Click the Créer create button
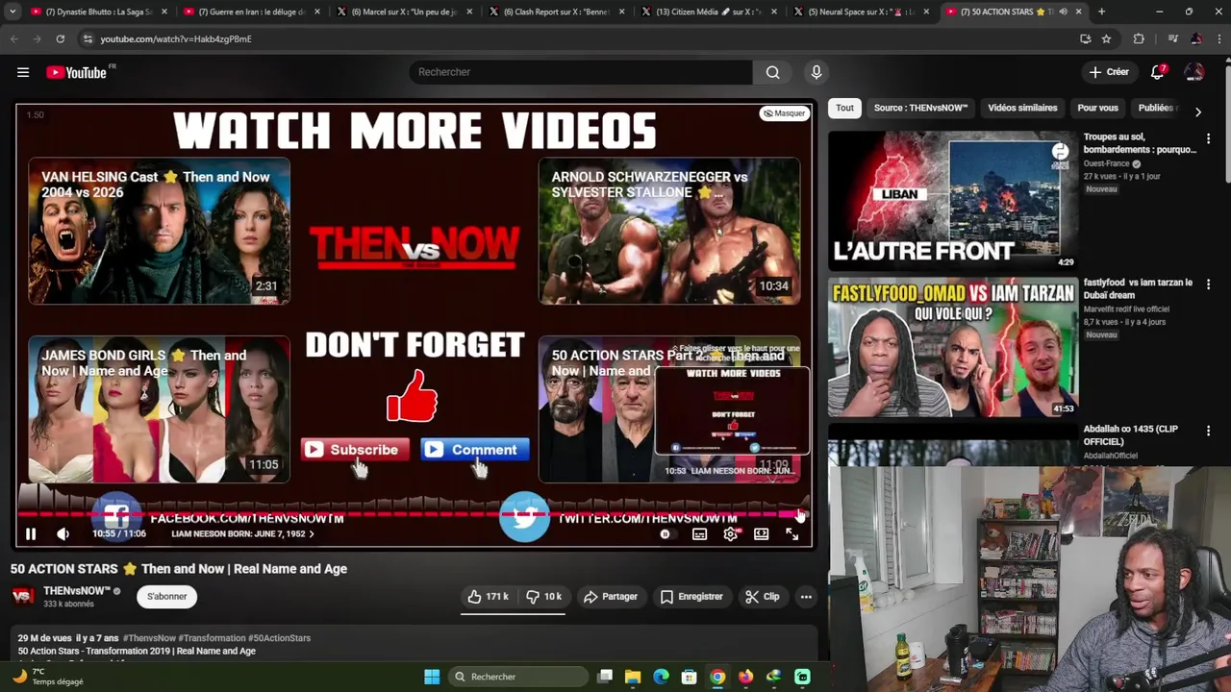 [1109, 72]
